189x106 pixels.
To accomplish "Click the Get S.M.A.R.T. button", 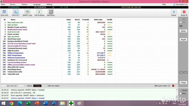I will [12, 86].
